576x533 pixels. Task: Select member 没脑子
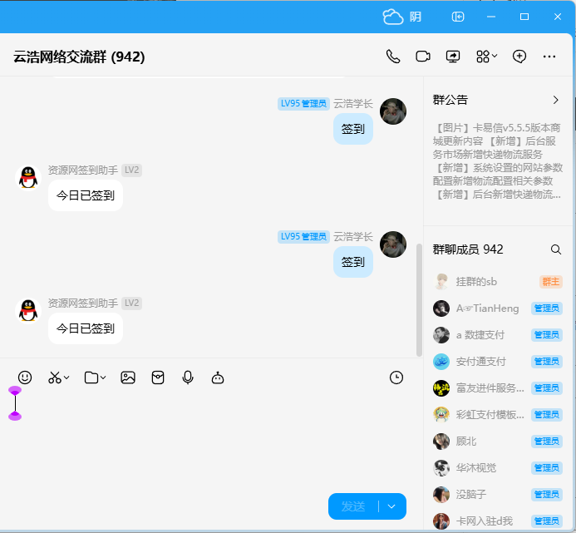(498, 495)
